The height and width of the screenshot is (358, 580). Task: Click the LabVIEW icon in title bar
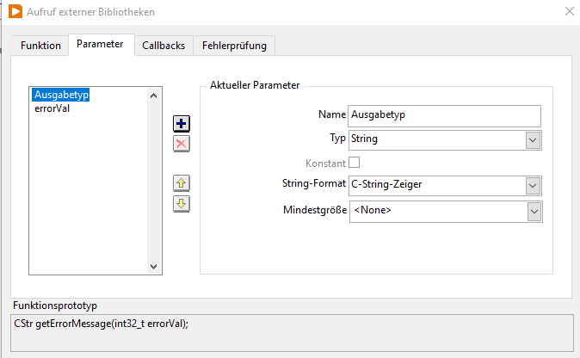click(x=12, y=12)
